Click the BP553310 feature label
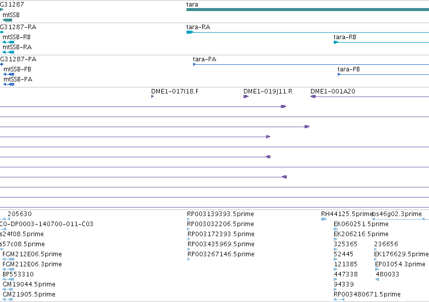This screenshot has height=302, width=429. 18,274
